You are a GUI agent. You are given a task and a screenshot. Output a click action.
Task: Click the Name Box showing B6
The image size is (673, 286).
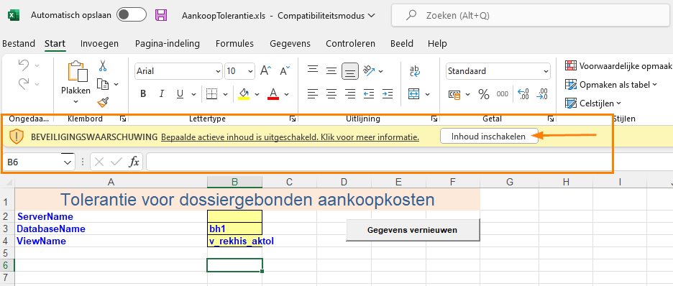(39, 162)
